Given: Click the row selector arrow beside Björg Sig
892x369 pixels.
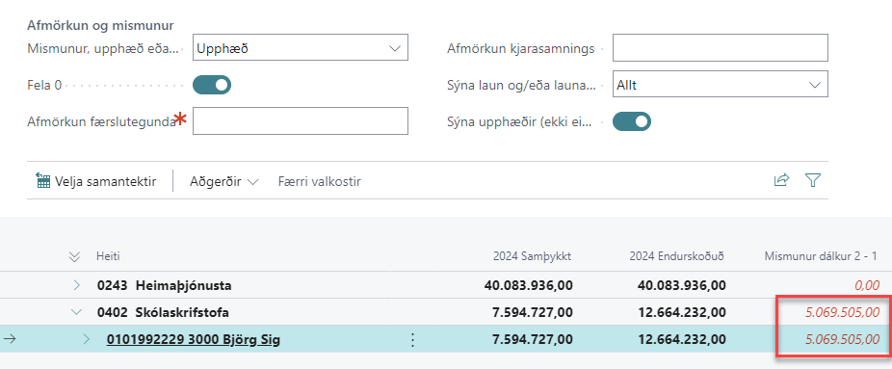Looking at the screenshot, I should [10, 339].
